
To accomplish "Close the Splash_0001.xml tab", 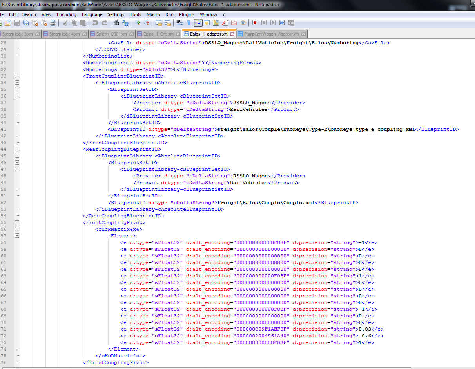I will click(132, 34).
